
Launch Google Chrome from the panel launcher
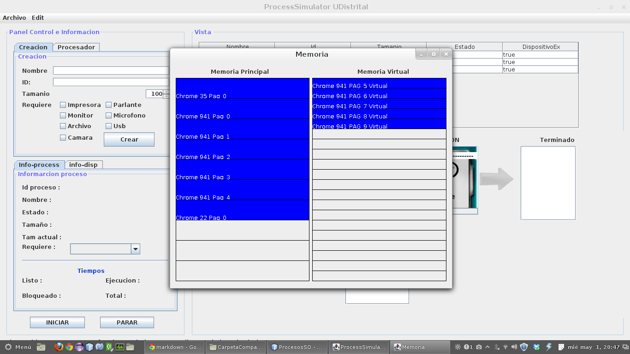(69, 347)
